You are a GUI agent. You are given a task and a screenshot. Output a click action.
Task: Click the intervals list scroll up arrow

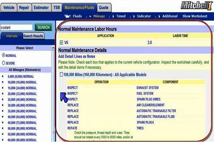point(53,48)
